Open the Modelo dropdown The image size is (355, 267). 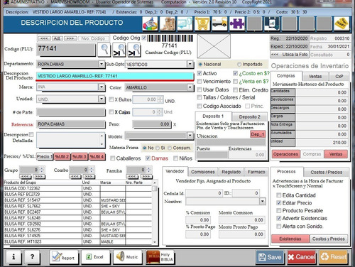pyautogui.click(x=190, y=135)
